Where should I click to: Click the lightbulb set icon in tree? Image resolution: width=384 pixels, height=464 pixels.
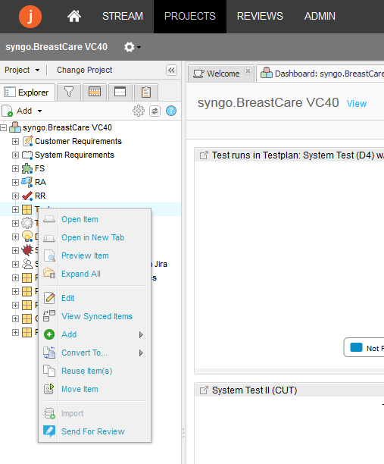27,237
